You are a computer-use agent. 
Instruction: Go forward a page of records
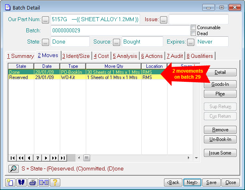(x=54, y=158)
